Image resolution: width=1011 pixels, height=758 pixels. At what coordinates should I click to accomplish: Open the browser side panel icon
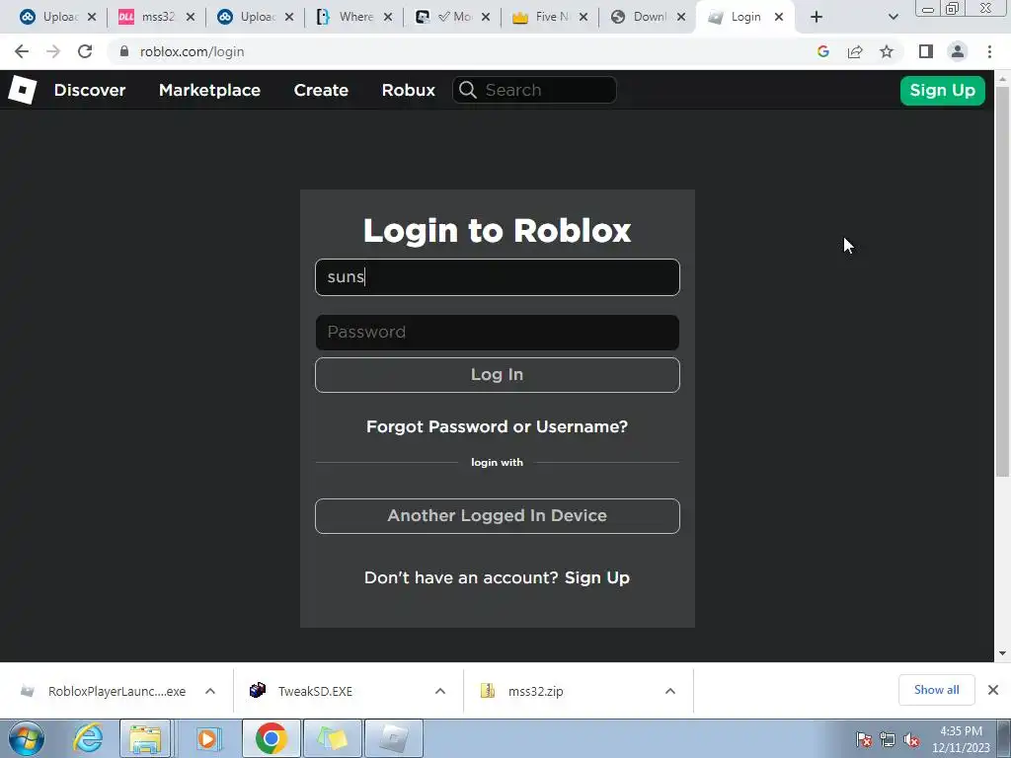point(926,51)
